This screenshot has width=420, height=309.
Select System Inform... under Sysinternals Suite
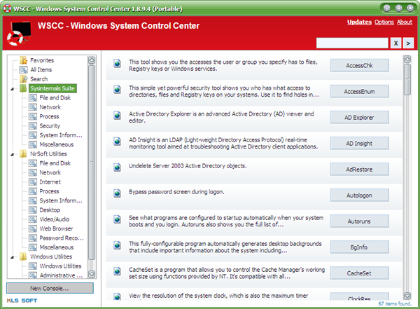pos(61,135)
